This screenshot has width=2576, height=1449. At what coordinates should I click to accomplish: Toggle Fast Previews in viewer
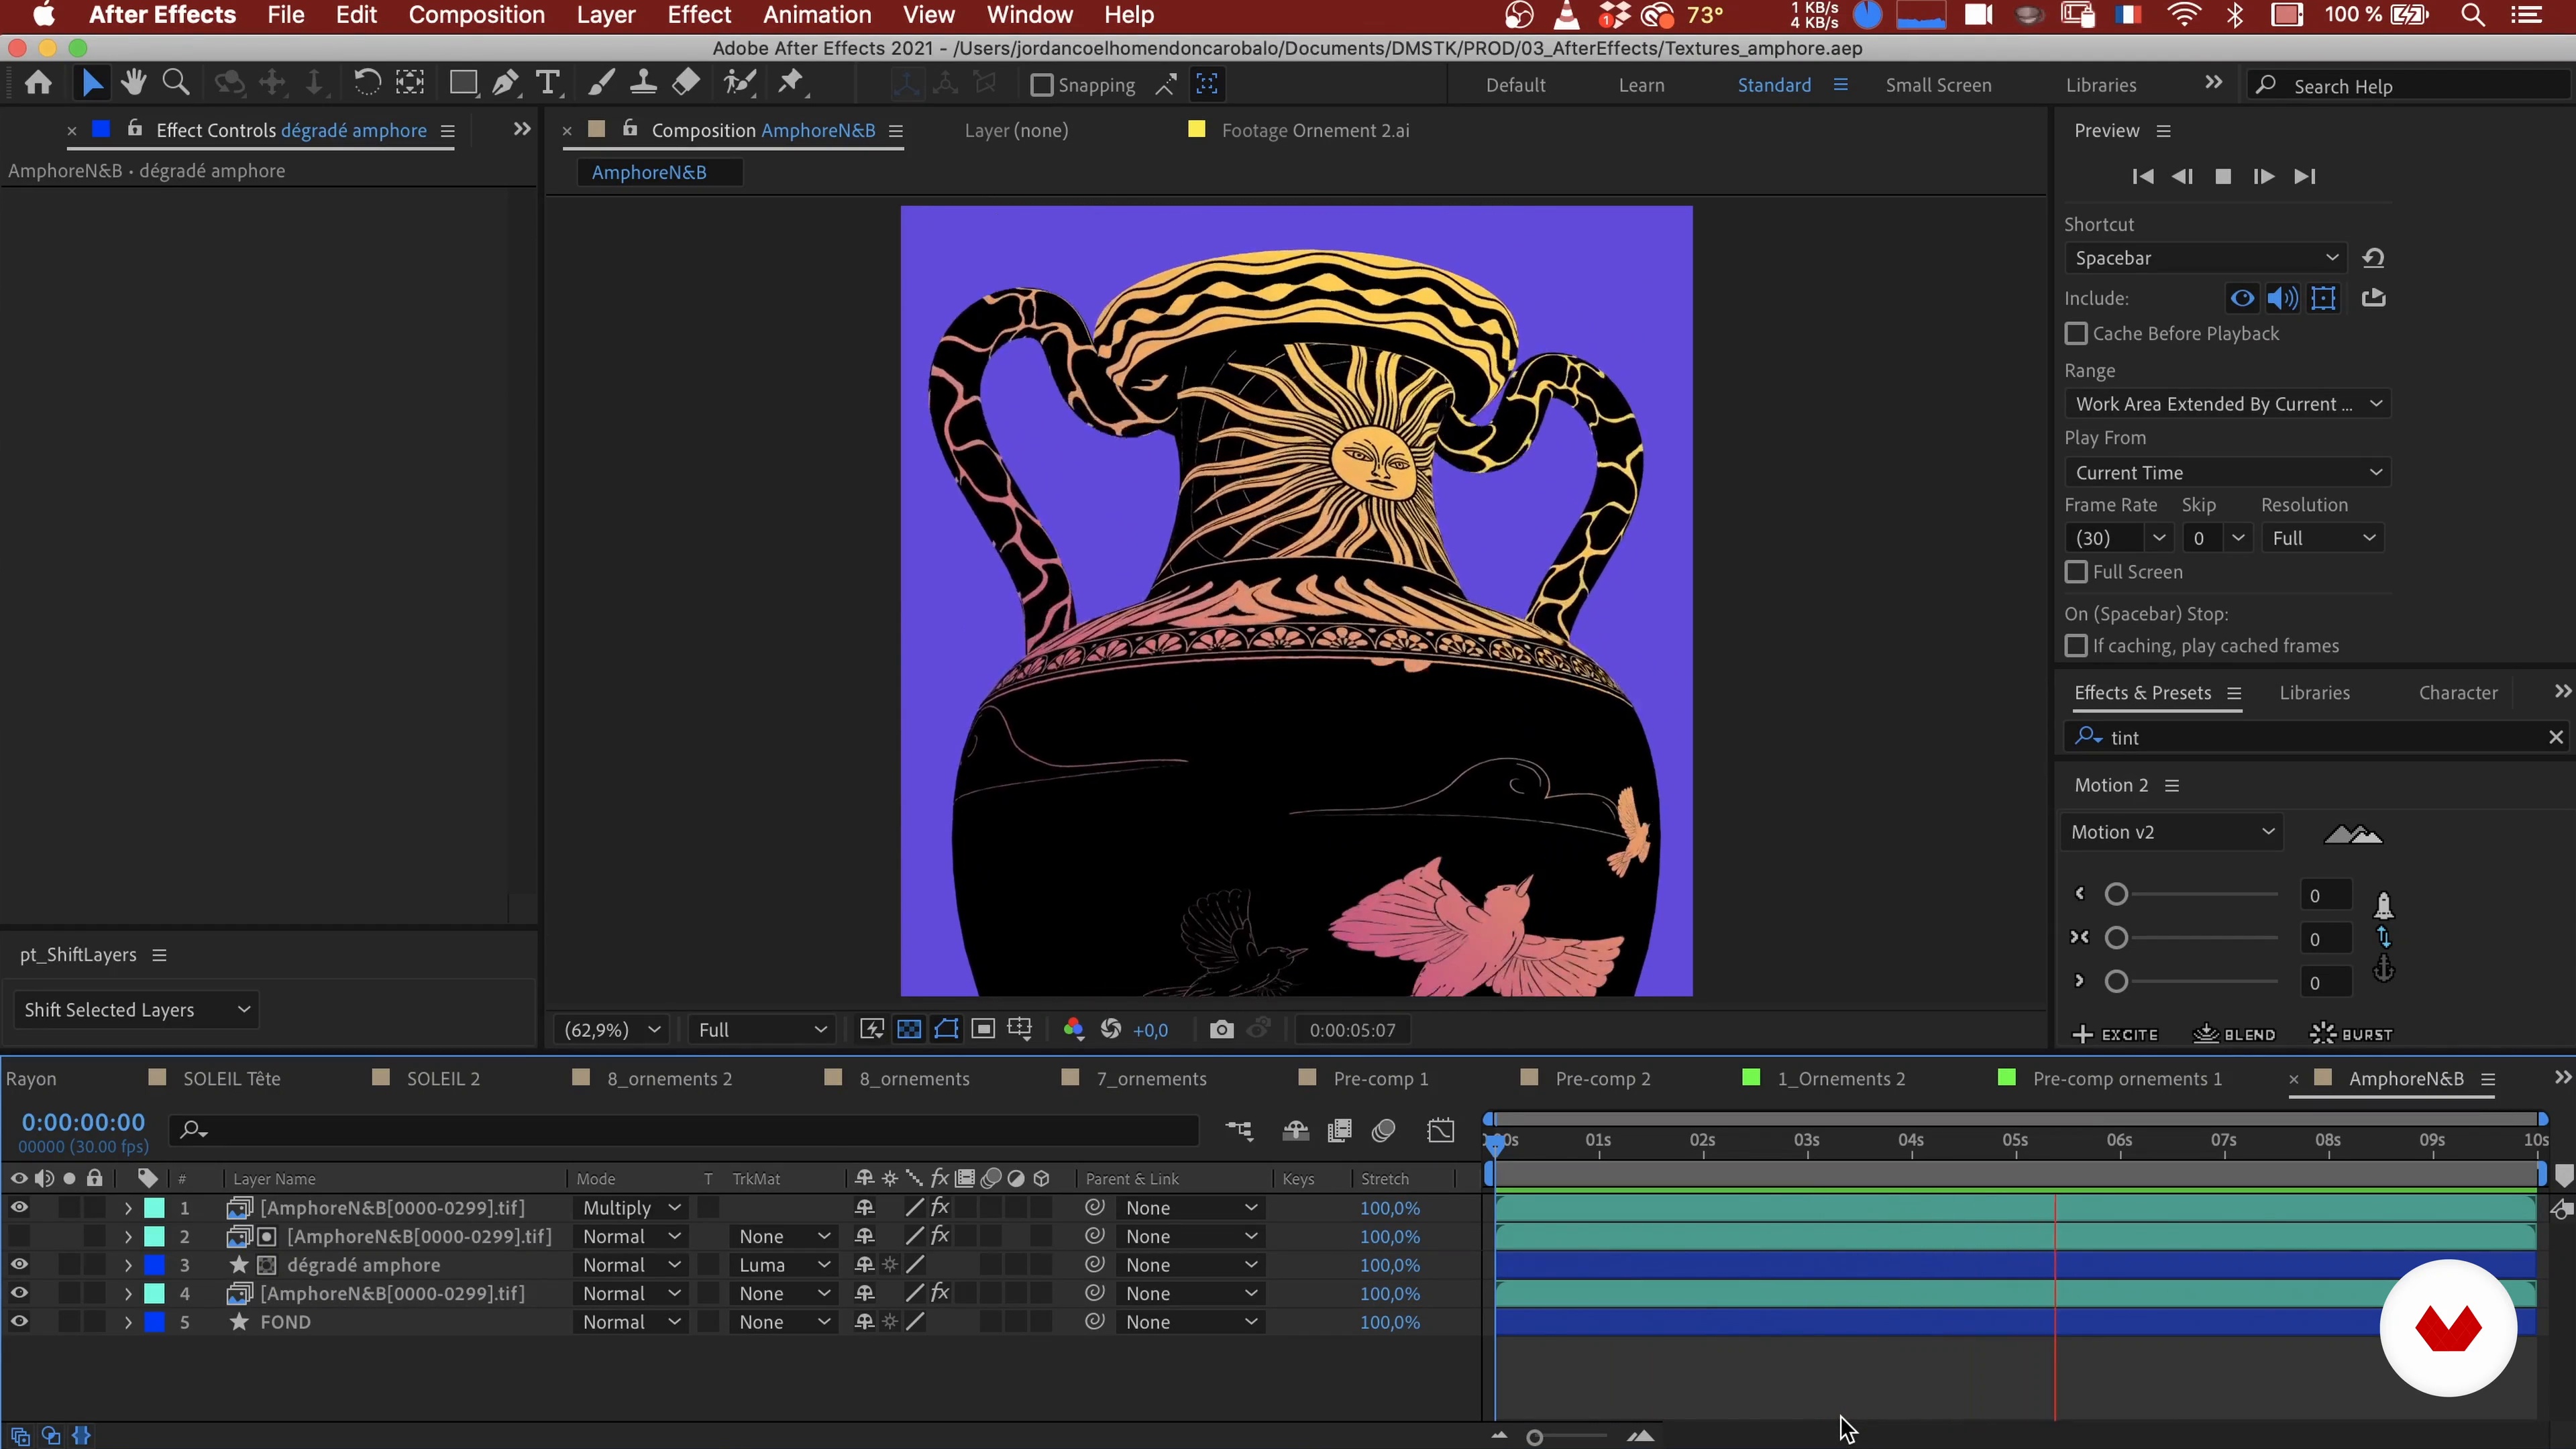(x=872, y=1030)
